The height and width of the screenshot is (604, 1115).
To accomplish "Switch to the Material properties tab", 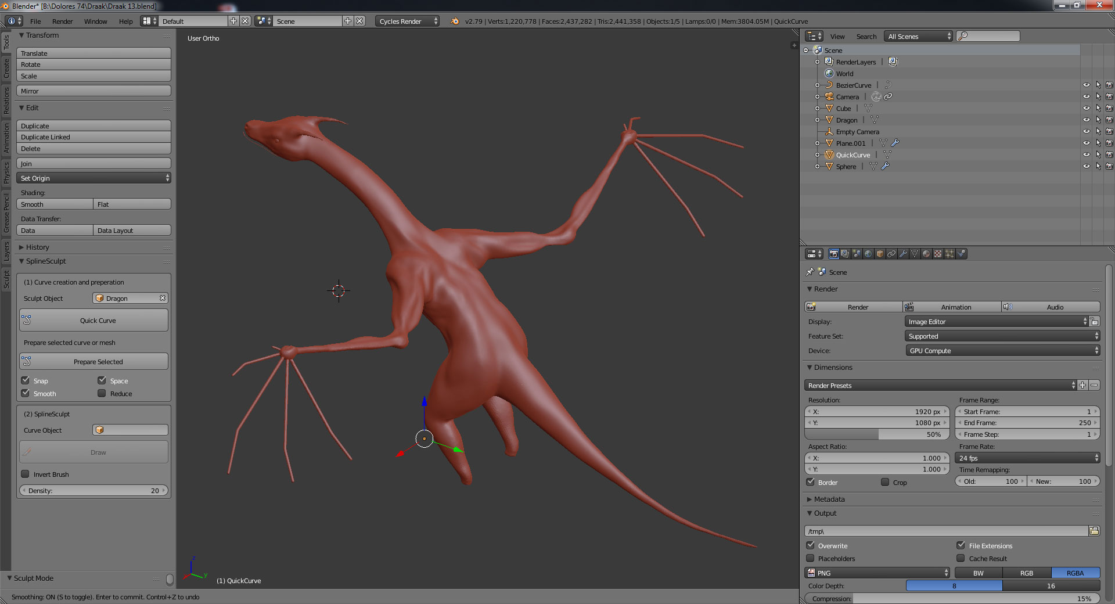I will (x=926, y=254).
